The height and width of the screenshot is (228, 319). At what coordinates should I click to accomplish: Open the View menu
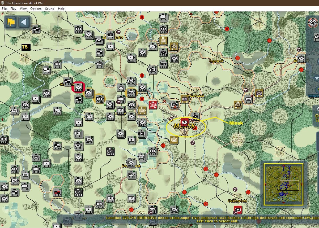tap(23, 9)
